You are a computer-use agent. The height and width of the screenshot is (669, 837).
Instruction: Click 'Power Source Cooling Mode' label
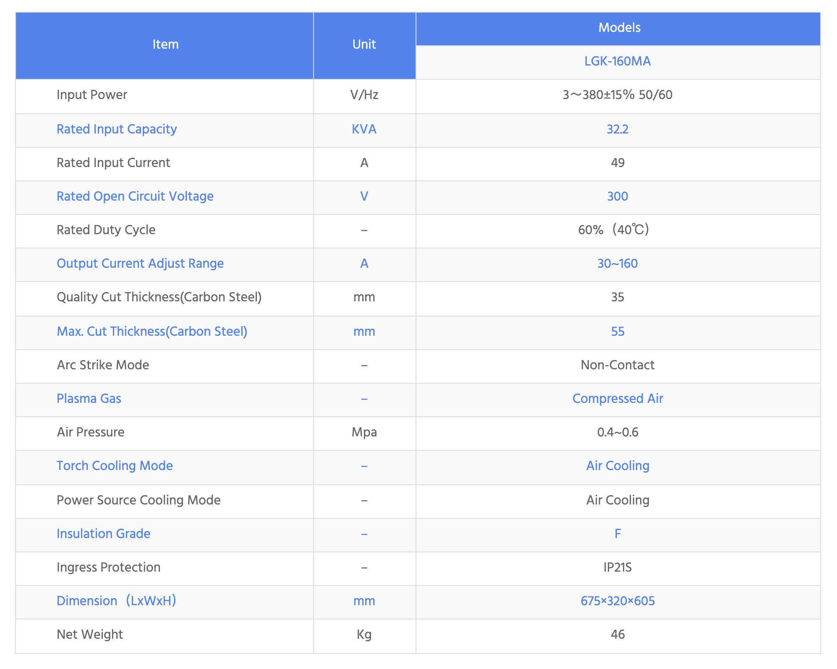click(139, 500)
